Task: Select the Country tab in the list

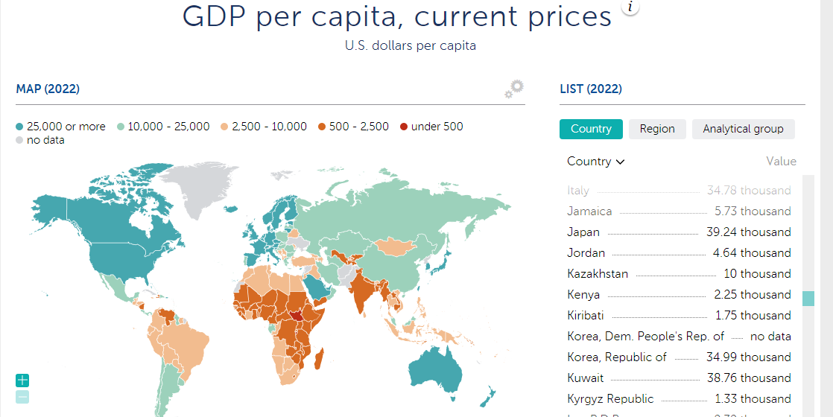Action: [x=591, y=129]
